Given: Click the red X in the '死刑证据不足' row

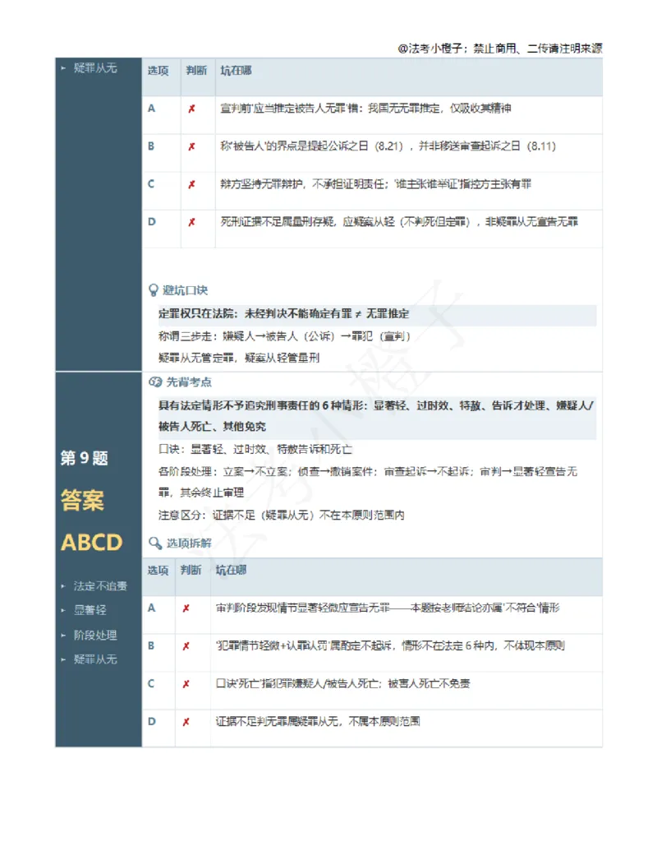Looking at the screenshot, I should (191, 222).
